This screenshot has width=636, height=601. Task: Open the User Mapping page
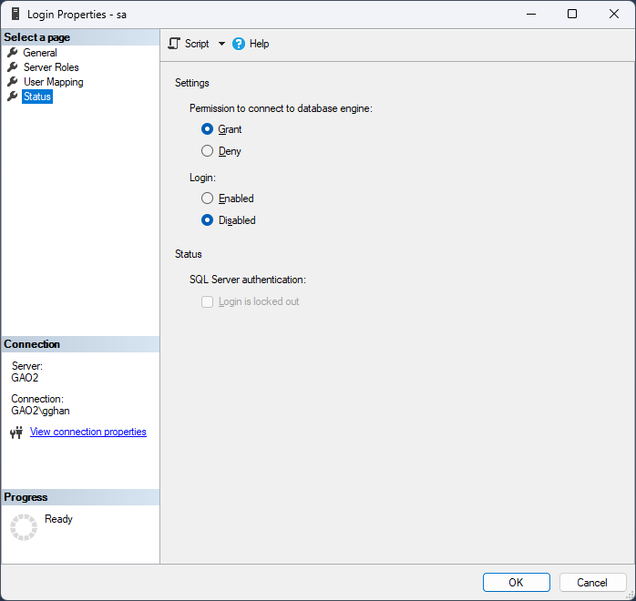tap(53, 82)
